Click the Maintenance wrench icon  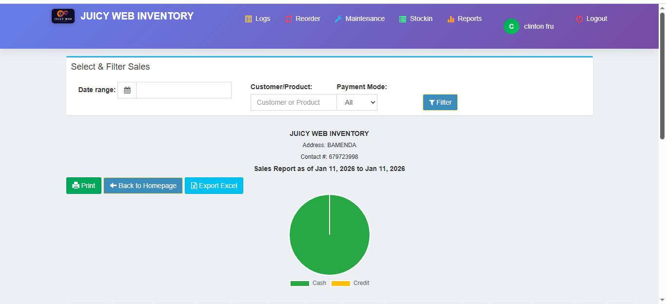pos(337,19)
